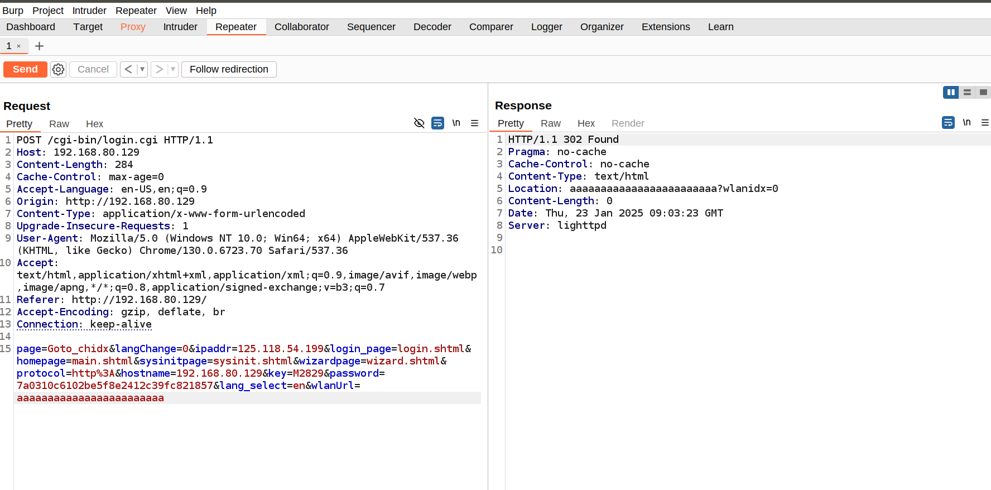Switch to the Collaborator tab

pyautogui.click(x=302, y=27)
